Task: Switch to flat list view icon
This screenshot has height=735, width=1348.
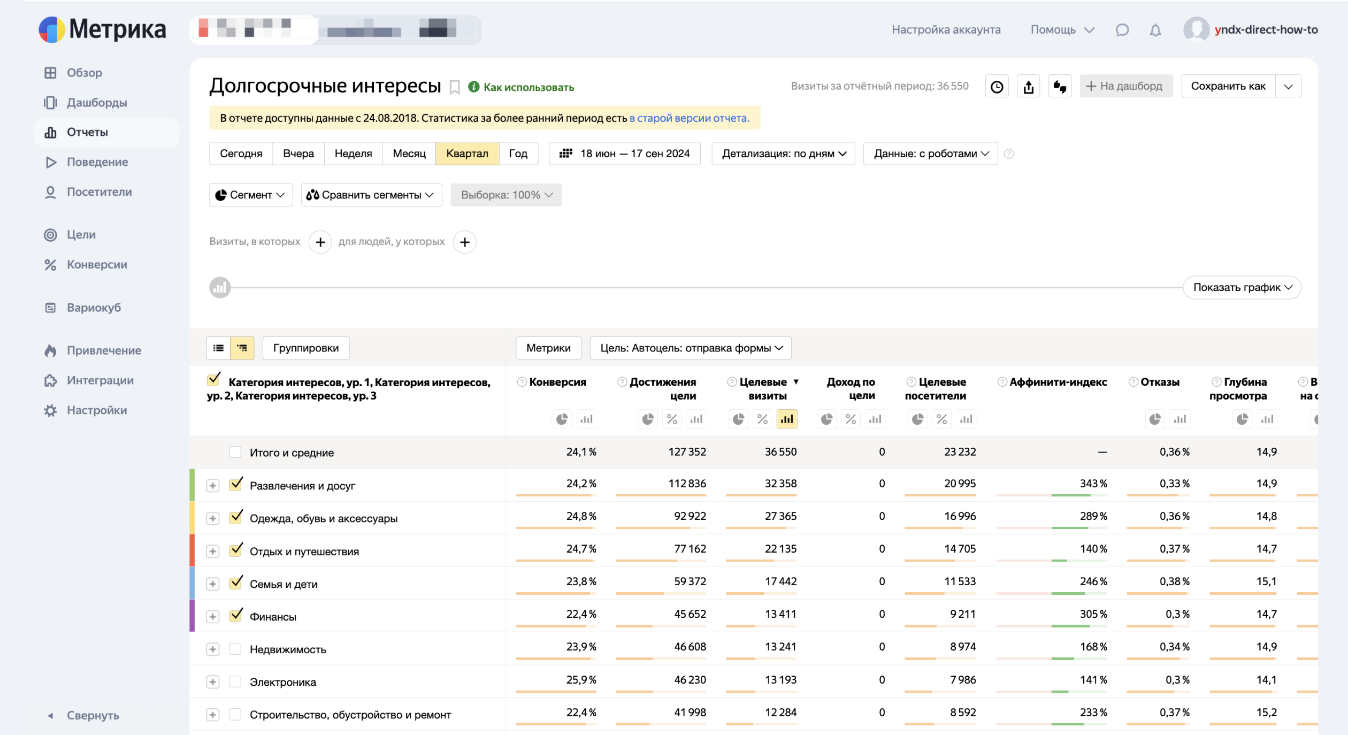Action: tap(218, 348)
